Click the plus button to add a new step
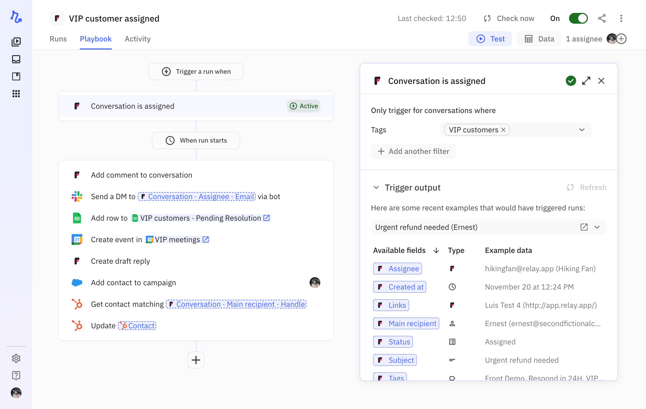The width and height of the screenshot is (646, 409). 196,360
